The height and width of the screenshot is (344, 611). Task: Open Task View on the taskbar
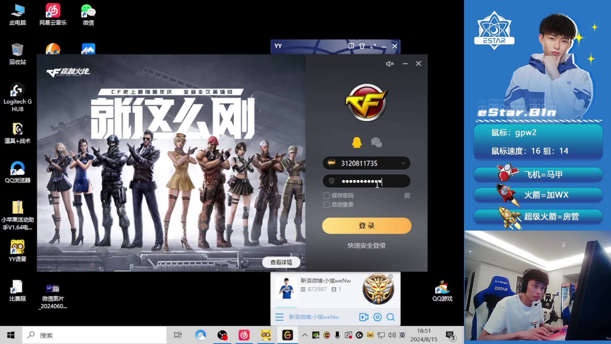pos(178,335)
